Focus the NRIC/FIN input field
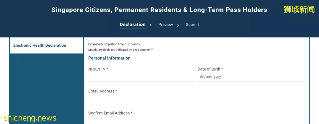 [x=141, y=77]
